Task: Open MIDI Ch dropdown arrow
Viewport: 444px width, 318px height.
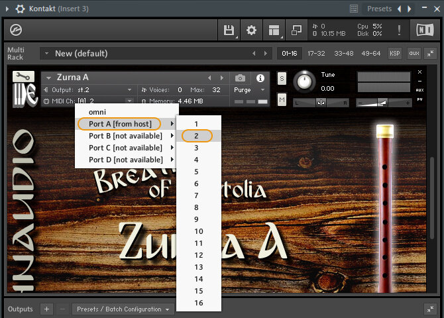Action: point(129,101)
